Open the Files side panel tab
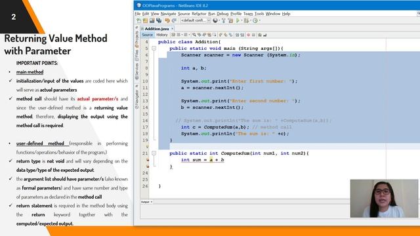Image resolution: width=420 pixels, height=236 pixels. click(136, 54)
